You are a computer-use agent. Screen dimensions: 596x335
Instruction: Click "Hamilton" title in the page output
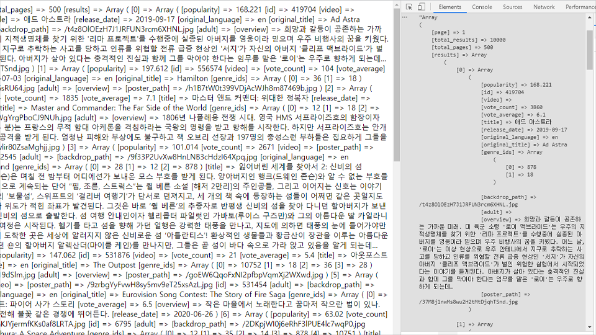[192, 78]
